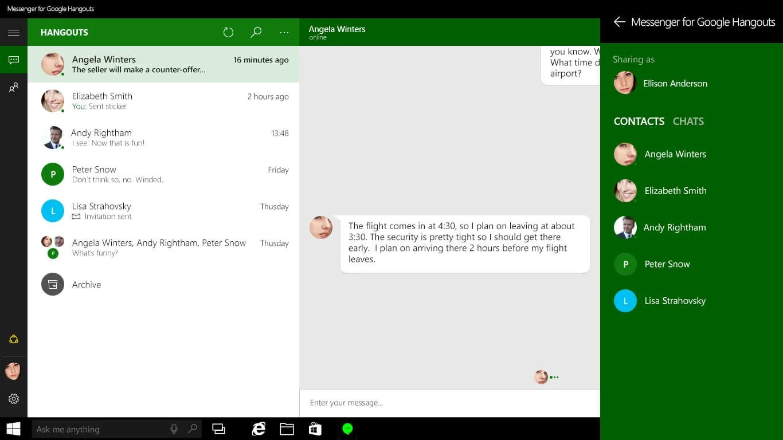The width and height of the screenshot is (783, 440).
Task: Click Lisa Strahovsky's blue L avatar in conversation list
Action: (53, 211)
